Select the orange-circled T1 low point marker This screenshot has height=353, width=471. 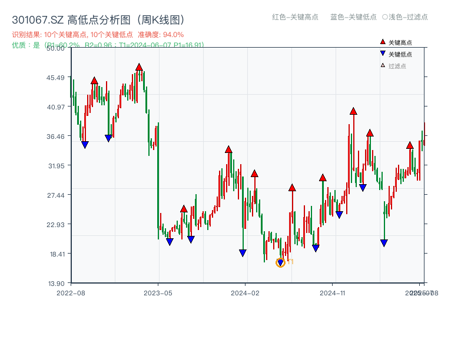tap(280, 262)
